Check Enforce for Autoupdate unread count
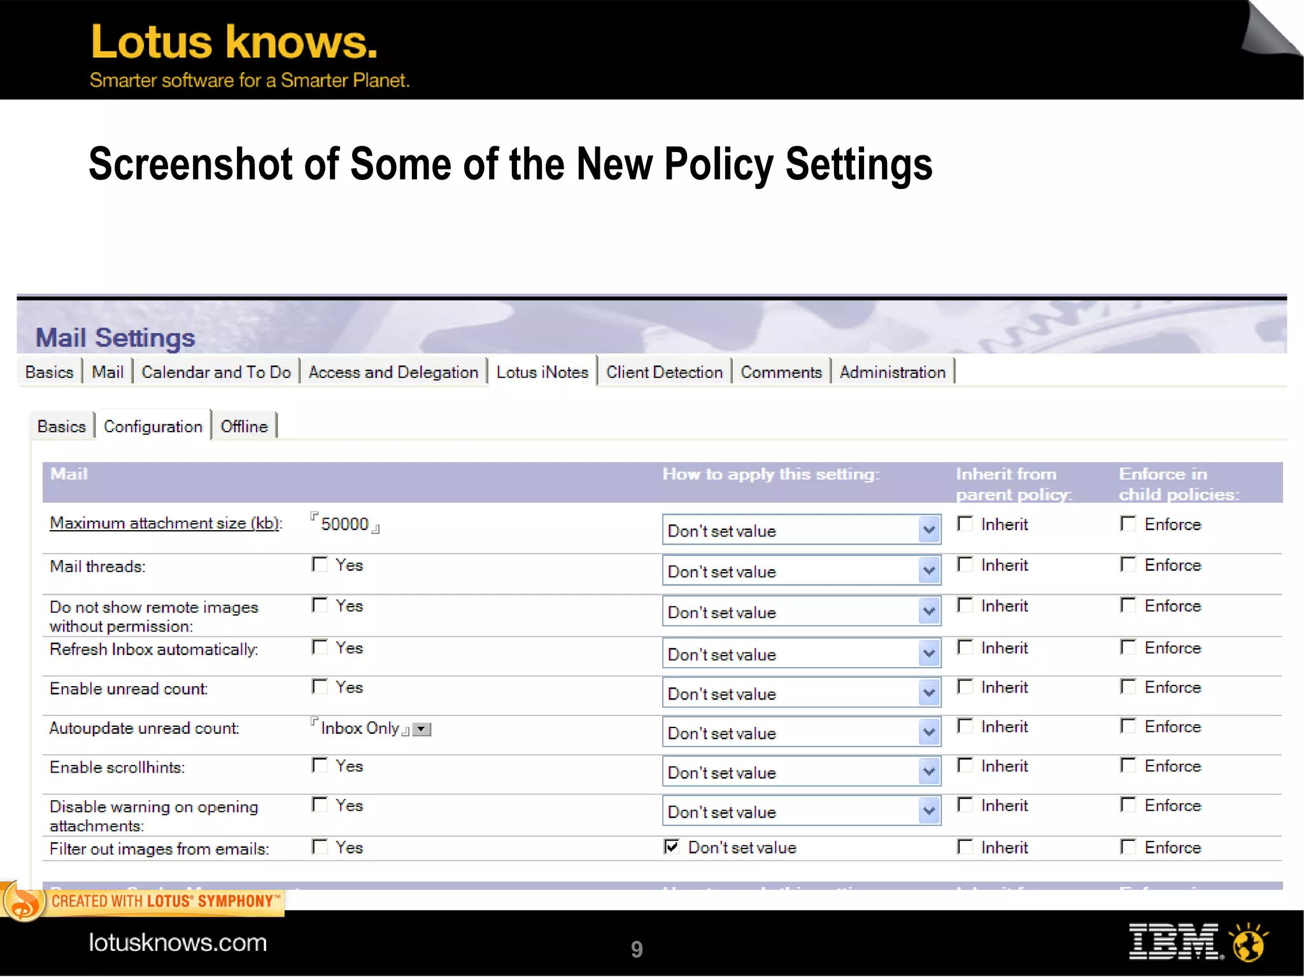Screen dimensions: 1304x977 (x=1128, y=726)
